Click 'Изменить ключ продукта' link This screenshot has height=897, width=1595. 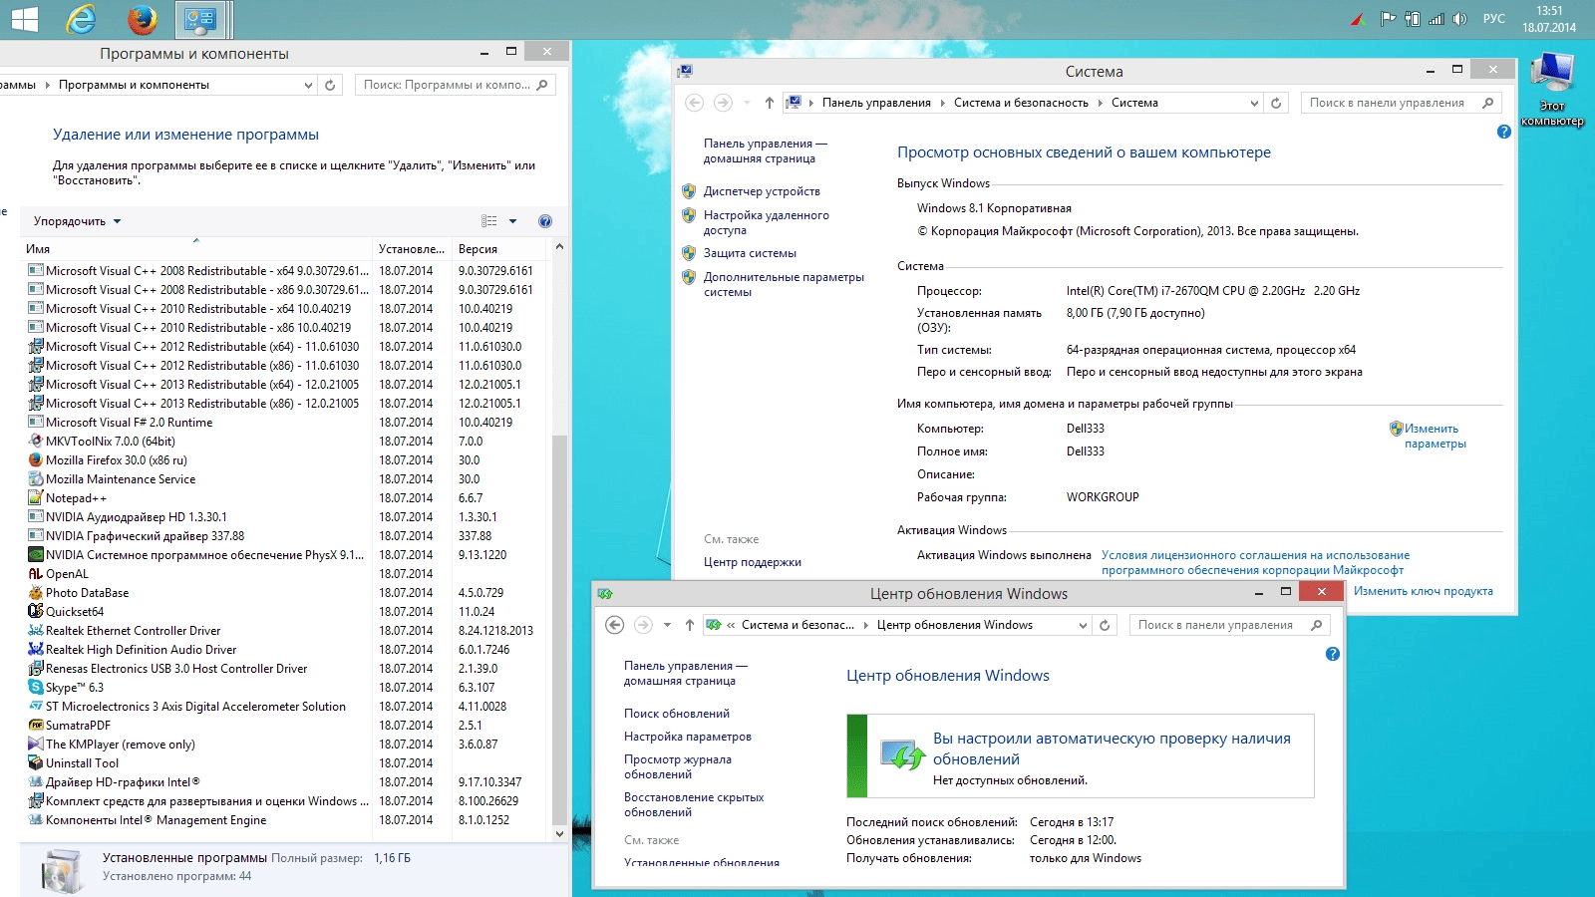(x=1423, y=591)
